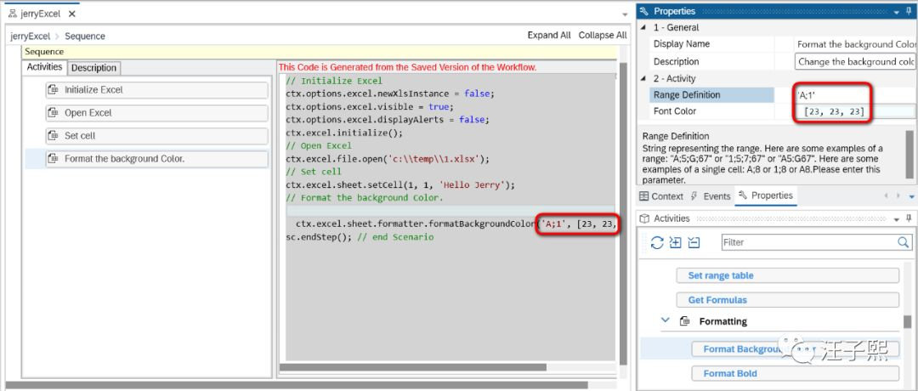
Task: Open the document tabs dropdown arrow
Action: pyautogui.click(x=625, y=14)
